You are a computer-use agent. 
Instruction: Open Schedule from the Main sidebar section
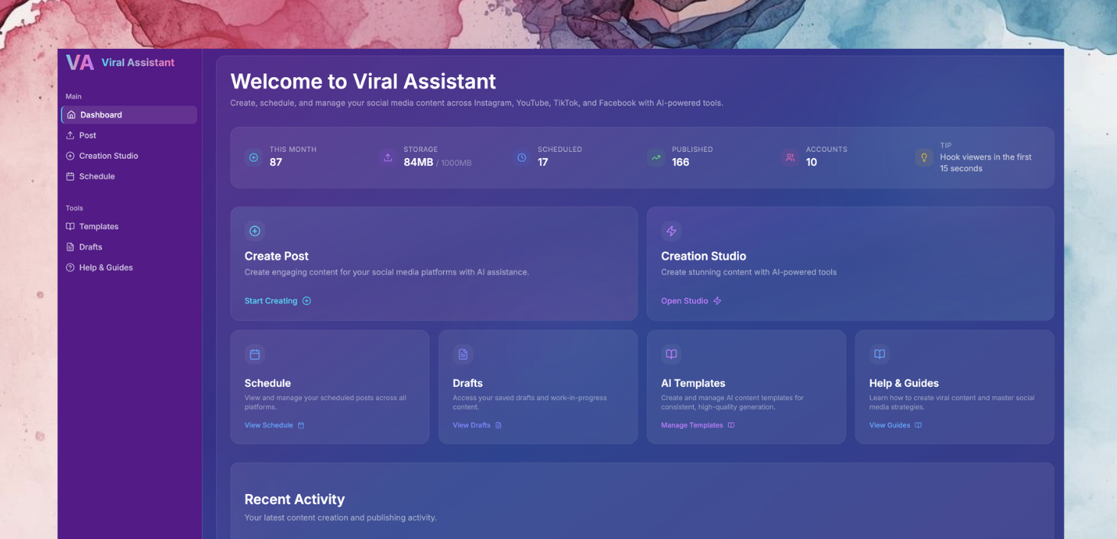click(97, 176)
